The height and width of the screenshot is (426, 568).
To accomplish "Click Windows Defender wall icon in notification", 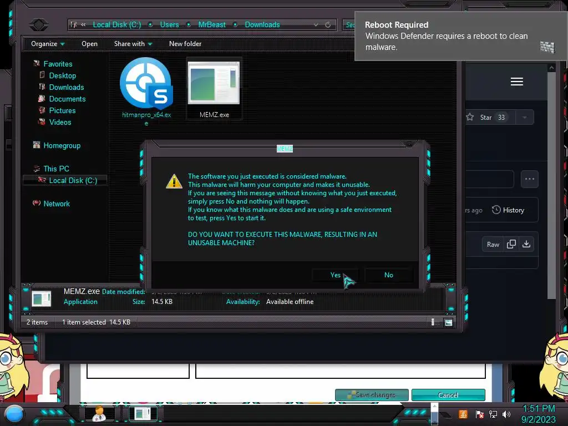I will point(547,47).
